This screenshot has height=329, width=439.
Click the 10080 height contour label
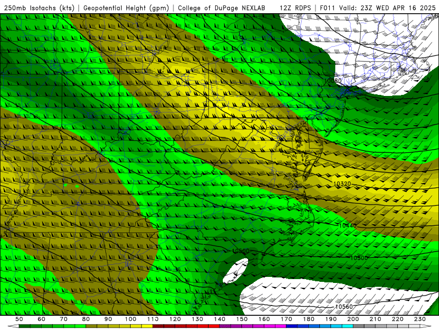[x=333, y=81]
